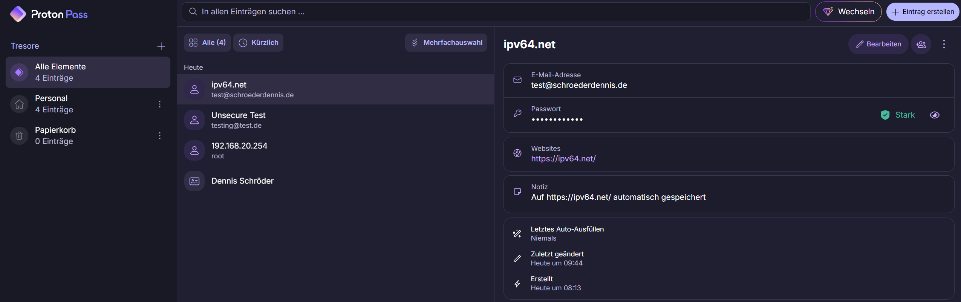The height and width of the screenshot is (302, 961).
Task: Click the Bearbeiten edit button
Action: [x=878, y=44]
